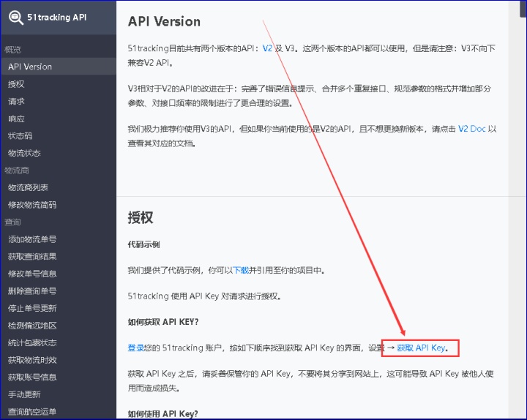
Task: Click the 下载 code sample link
Action: pyautogui.click(x=241, y=270)
